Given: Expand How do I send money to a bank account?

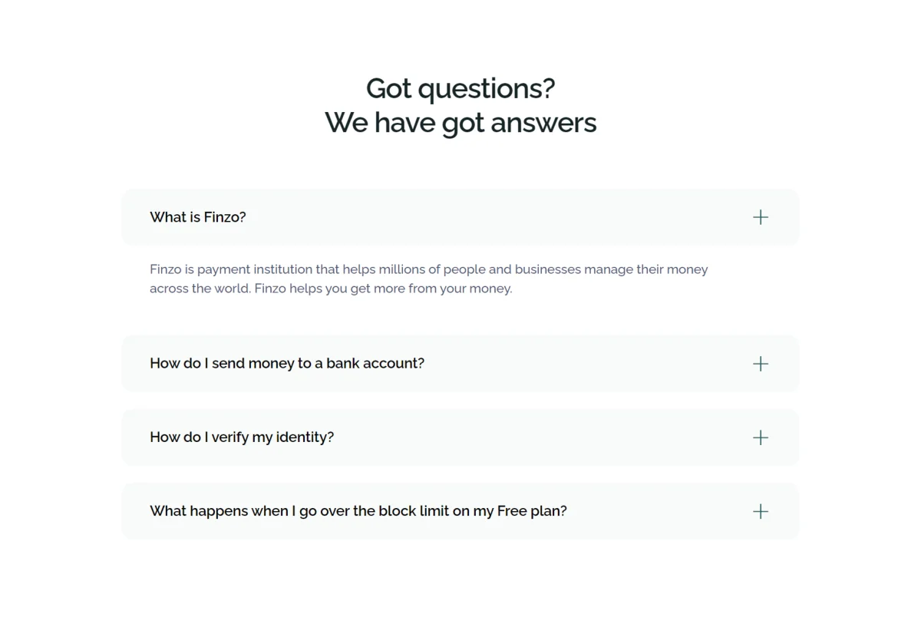Looking at the screenshot, I should tap(460, 364).
